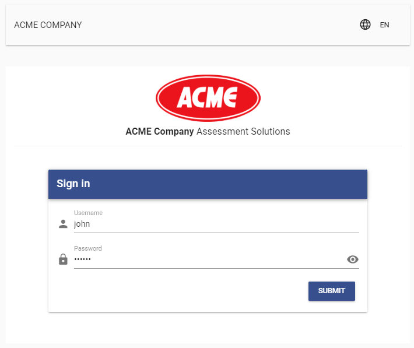This screenshot has height=348, width=414.
Task: Click the padlock icon beside Password
Action: pyautogui.click(x=63, y=259)
